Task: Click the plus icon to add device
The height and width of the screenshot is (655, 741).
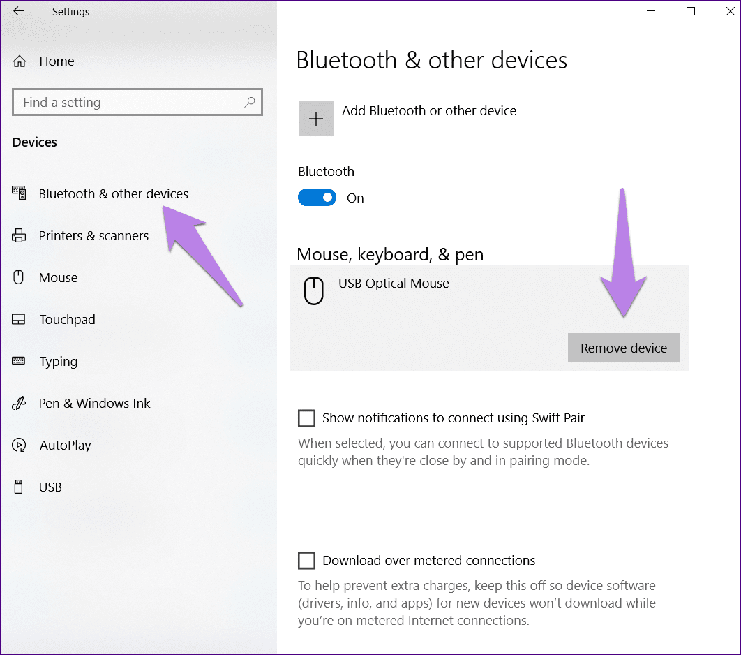Action: [315, 119]
